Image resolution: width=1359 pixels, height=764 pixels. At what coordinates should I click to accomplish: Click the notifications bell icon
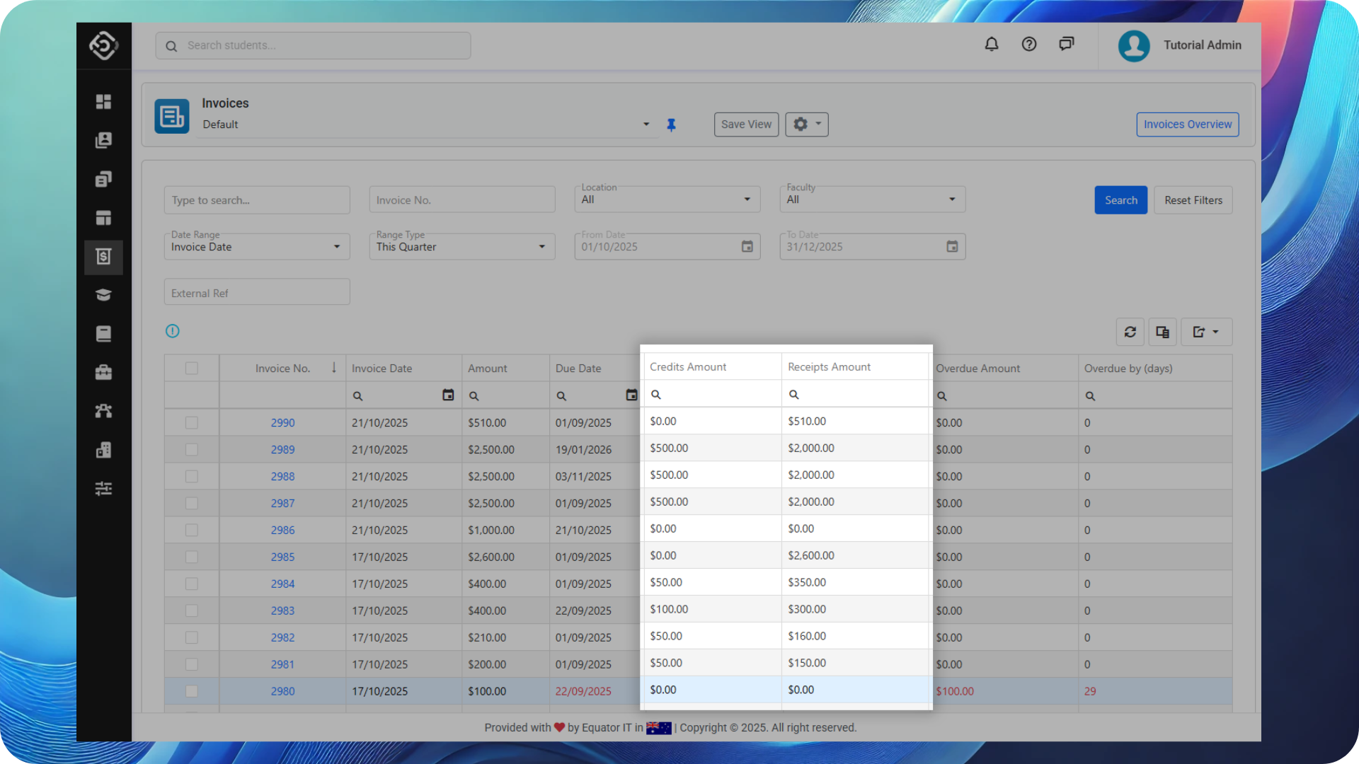click(x=992, y=45)
